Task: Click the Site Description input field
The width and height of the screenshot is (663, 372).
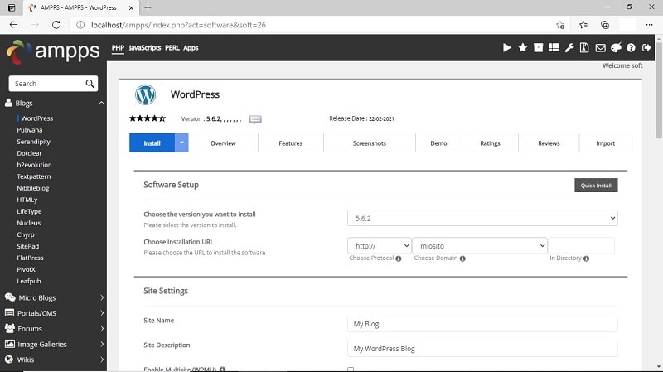Action: coord(482,349)
